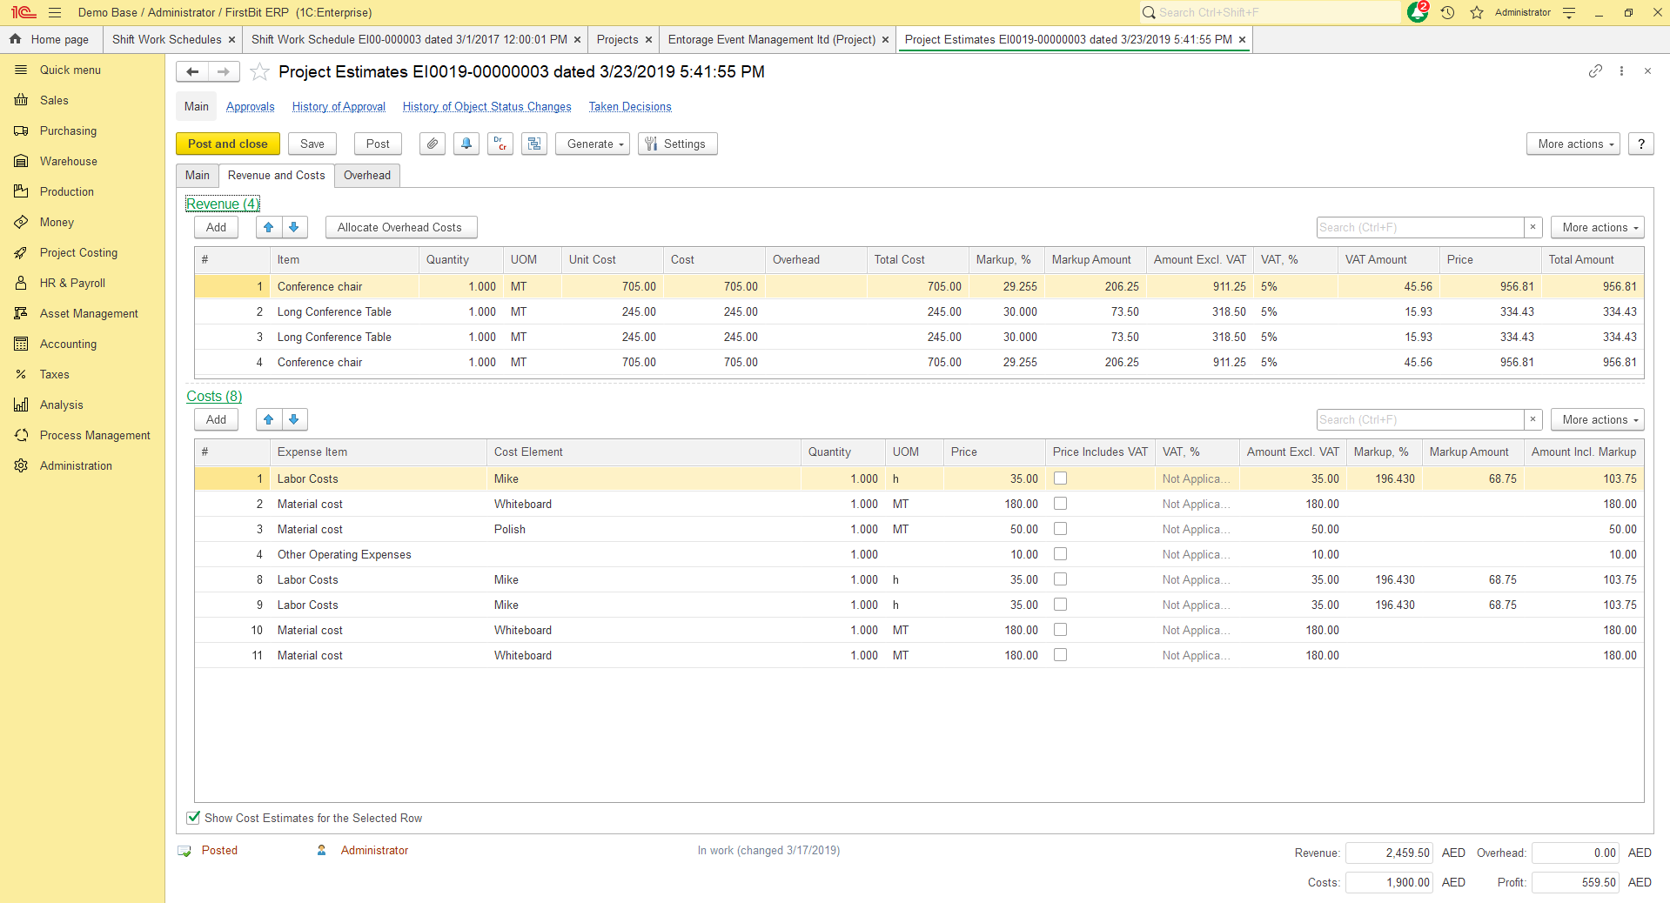Move Costs row up with blue arrow
1670x903 pixels.
[269, 420]
